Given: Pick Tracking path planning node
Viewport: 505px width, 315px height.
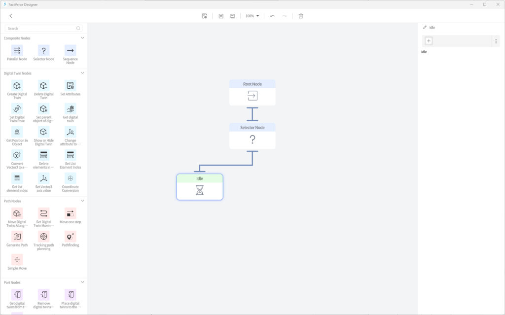Looking at the screenshot, I should coord(44,237).
